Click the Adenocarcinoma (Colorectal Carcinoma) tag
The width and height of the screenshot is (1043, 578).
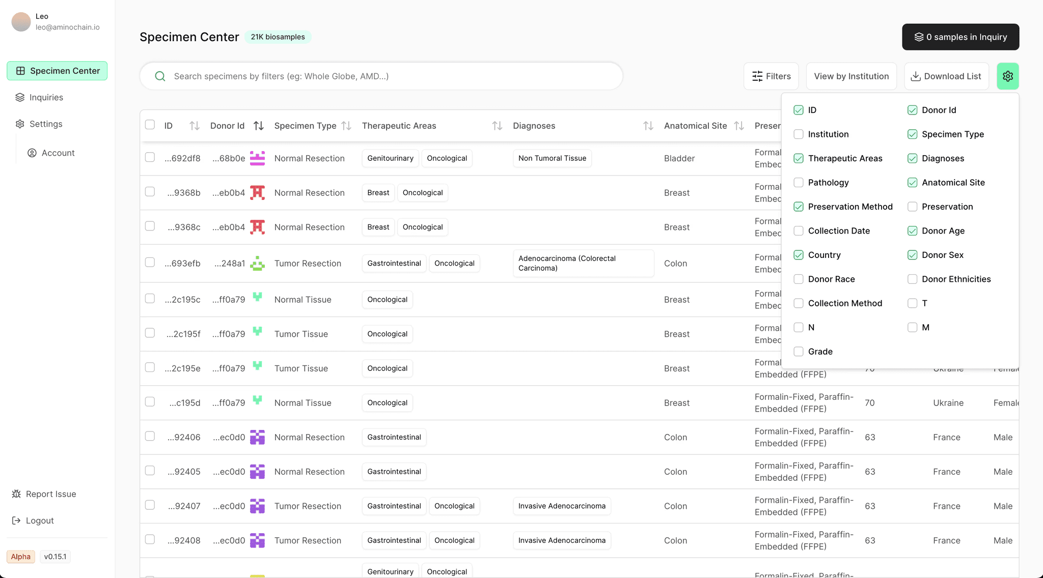tap(583, 263)
